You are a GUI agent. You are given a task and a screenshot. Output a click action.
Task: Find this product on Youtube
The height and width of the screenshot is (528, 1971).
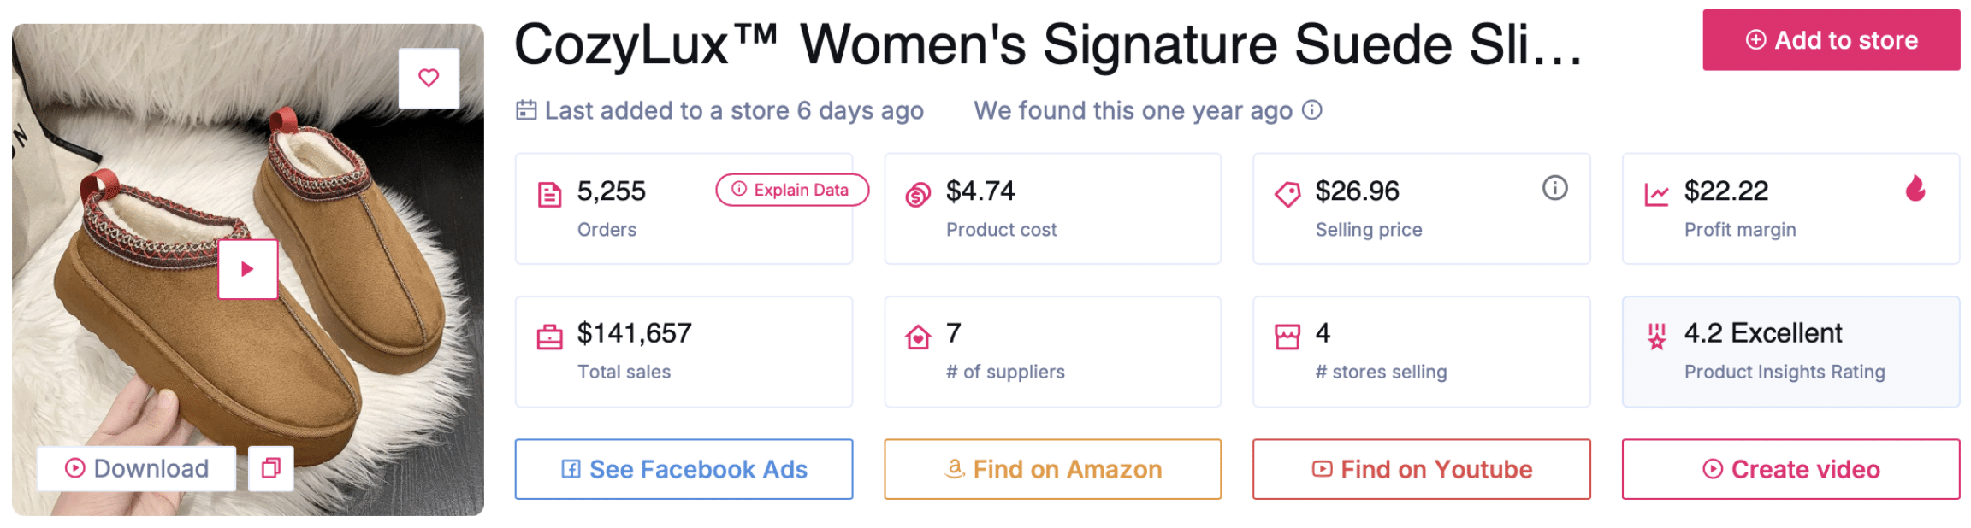1421,469
